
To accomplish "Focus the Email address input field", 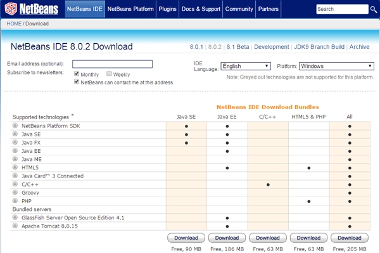I will [113, 64].
